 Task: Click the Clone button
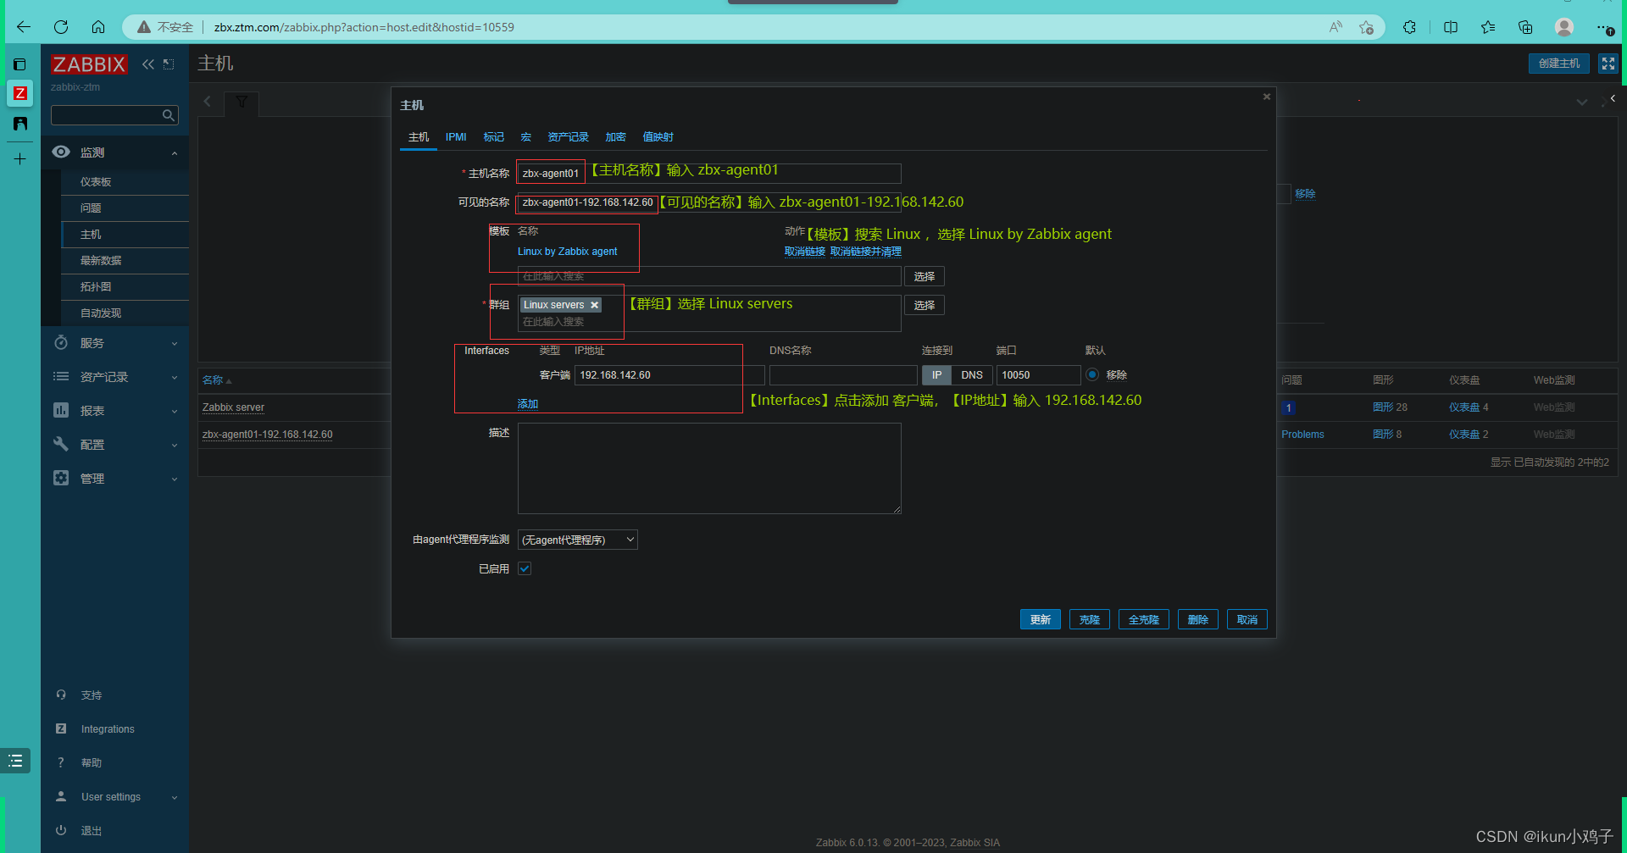point(1089,620)
